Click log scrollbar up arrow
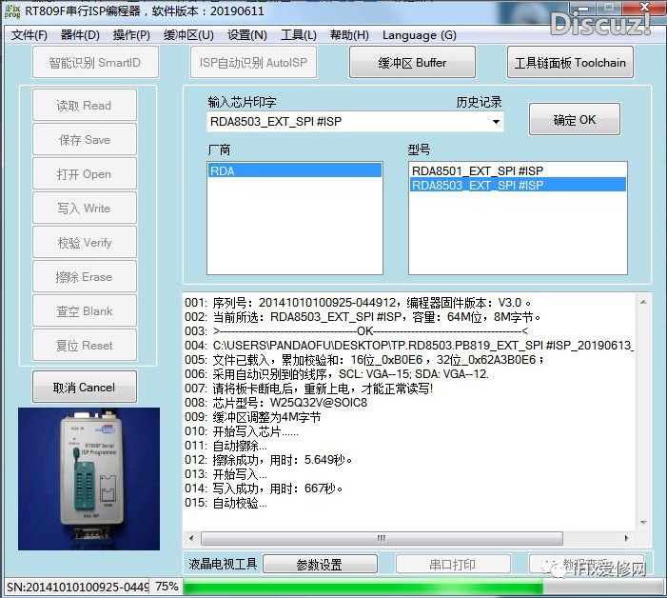 pyautogui.click(x=643, y=302)
